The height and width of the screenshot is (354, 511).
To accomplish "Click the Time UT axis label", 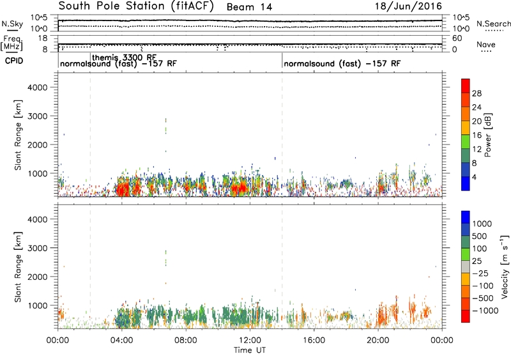I will [249, 350].
